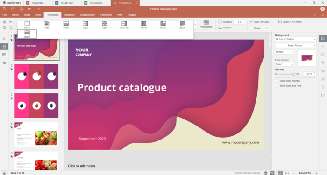
Task: Click Apply to All Slides
Action: 290,22
